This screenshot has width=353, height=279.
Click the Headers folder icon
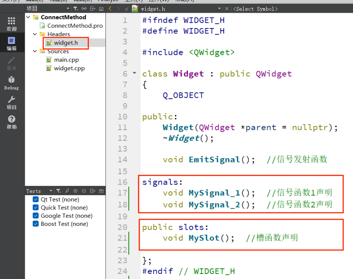(43, 34)
